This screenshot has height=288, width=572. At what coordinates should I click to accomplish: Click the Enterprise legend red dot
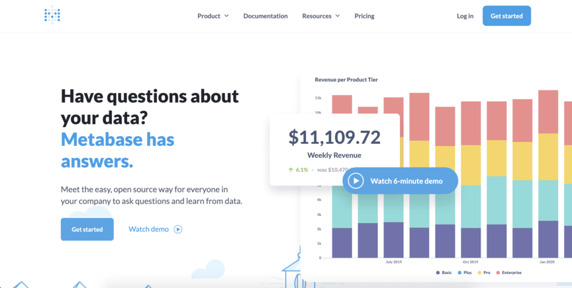(498, 273)
